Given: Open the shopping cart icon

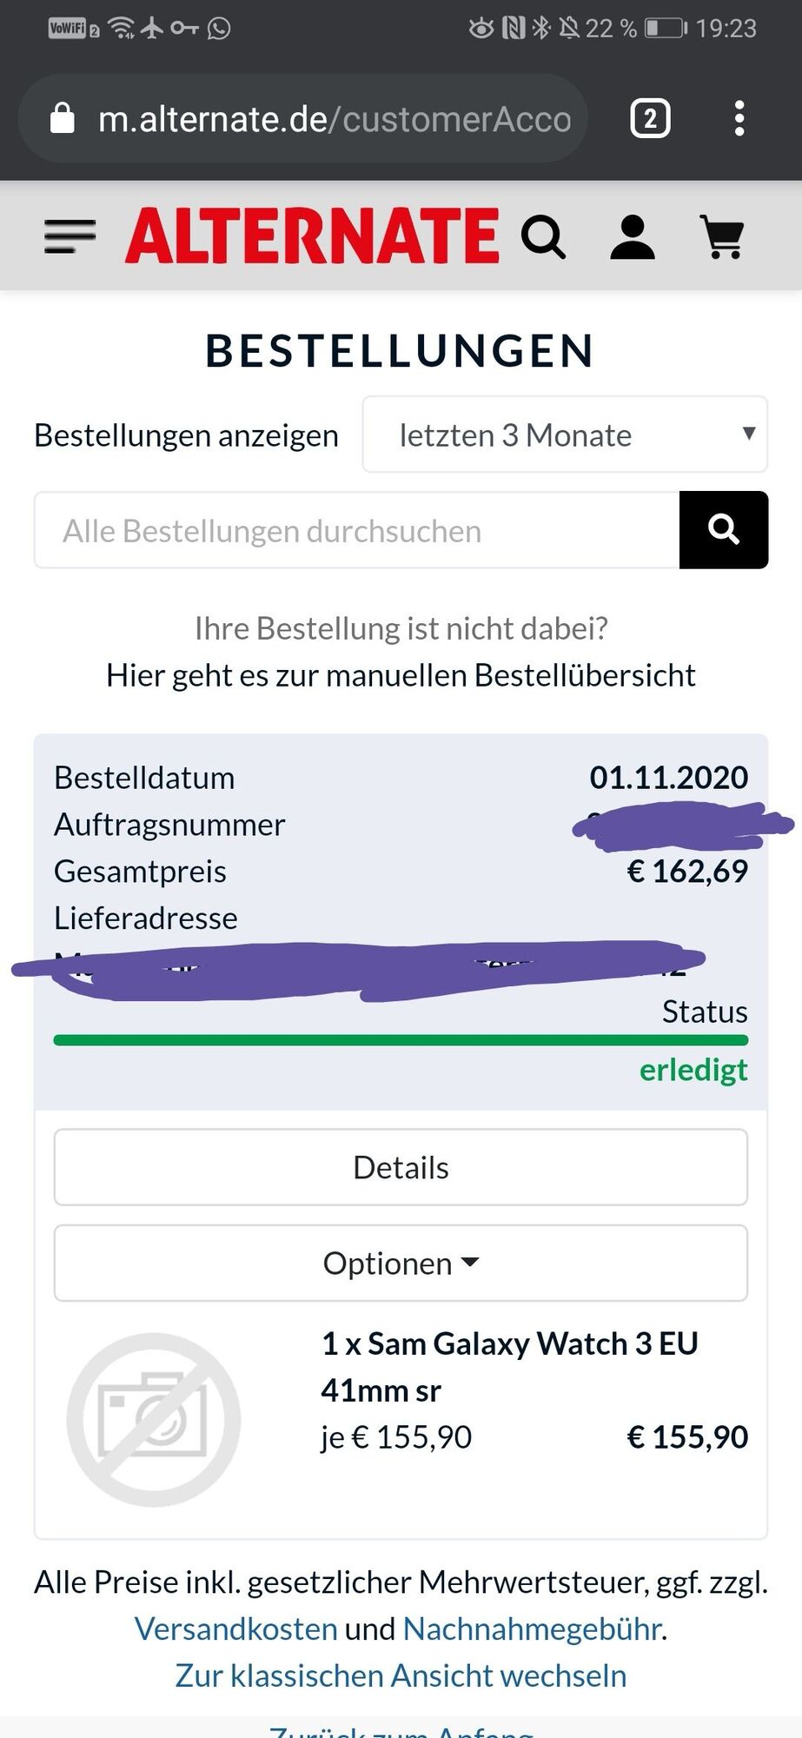Looking at the screenshot, I should click(722, 236).
